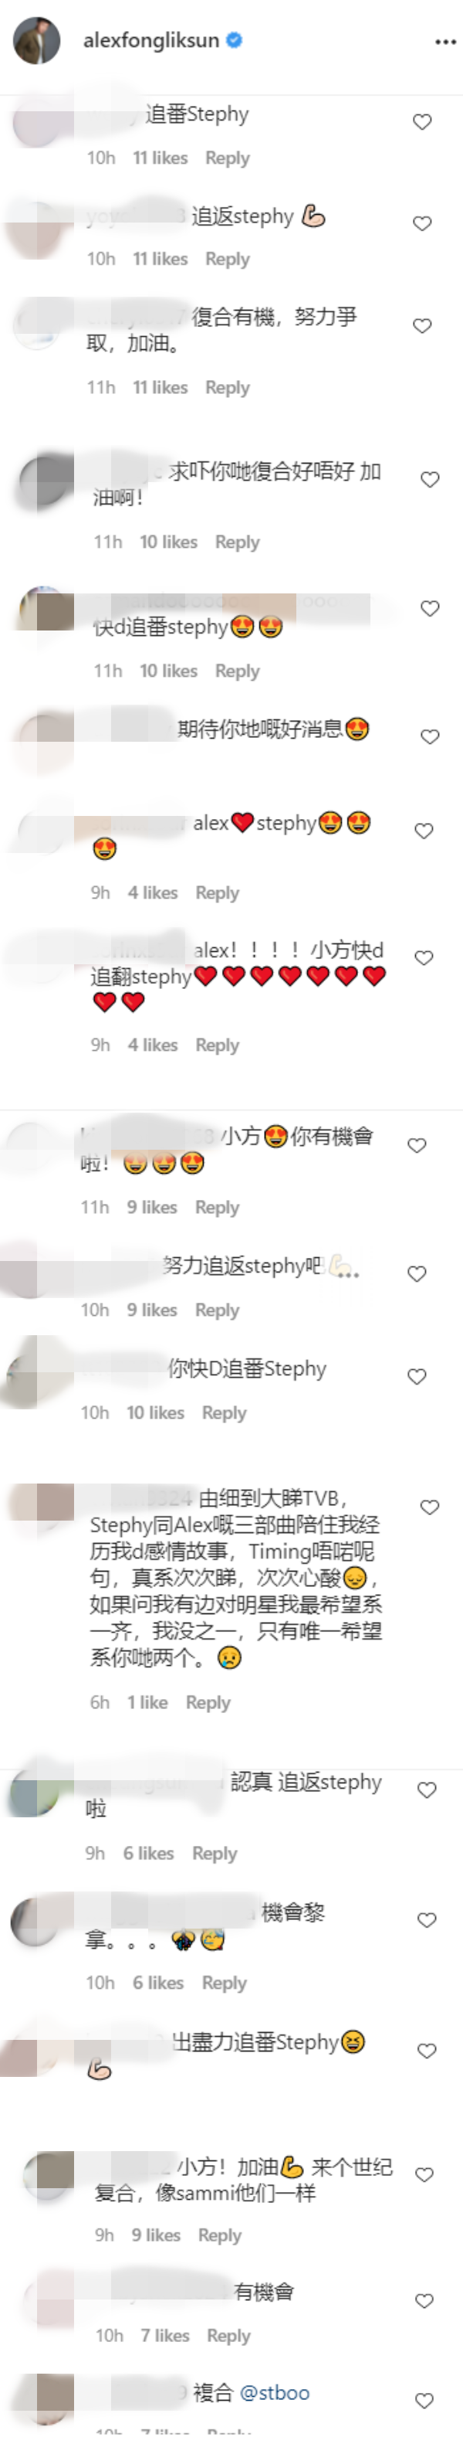Like the '追返stephy' flexed arm comment
The width and height of the screenshot is (463, 2437).
(x=422, y=223)
